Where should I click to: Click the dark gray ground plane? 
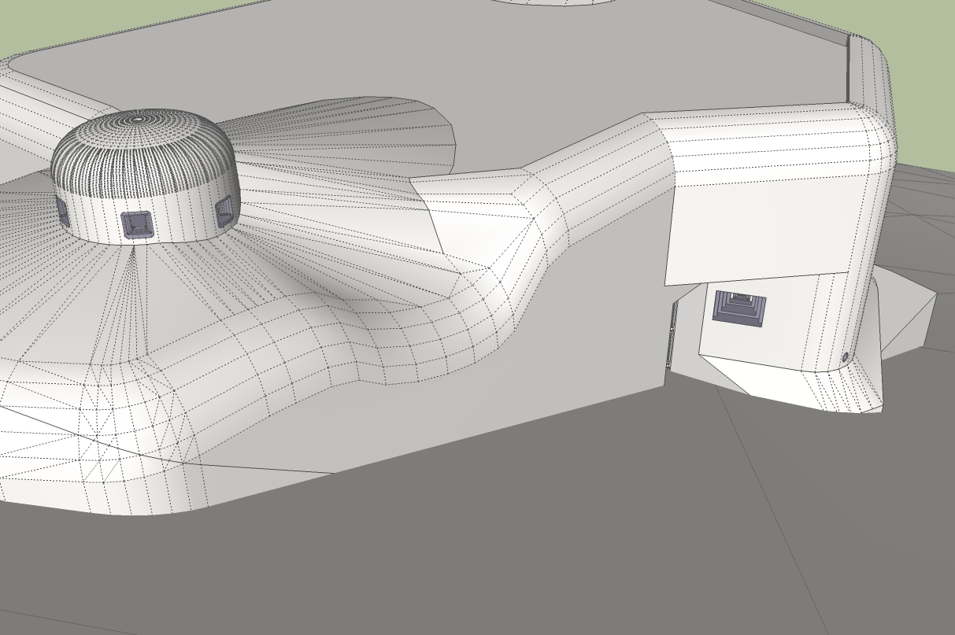pyautogui.click(x=472, y=551)
